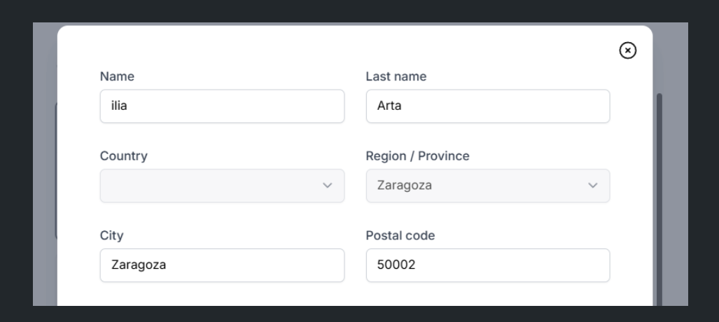The image size is (719, 322).
Task: Click the "Country" field label
Action: 124,156
